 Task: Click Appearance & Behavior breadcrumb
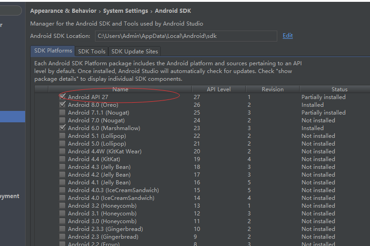pos(63,11)
